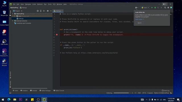Run the main configuration with green play button
This screenshot has width=182, height=102.
tap(152, 8)
